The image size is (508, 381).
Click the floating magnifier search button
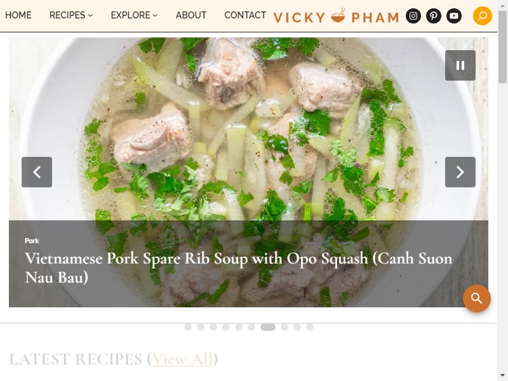(x=477, y=298)
